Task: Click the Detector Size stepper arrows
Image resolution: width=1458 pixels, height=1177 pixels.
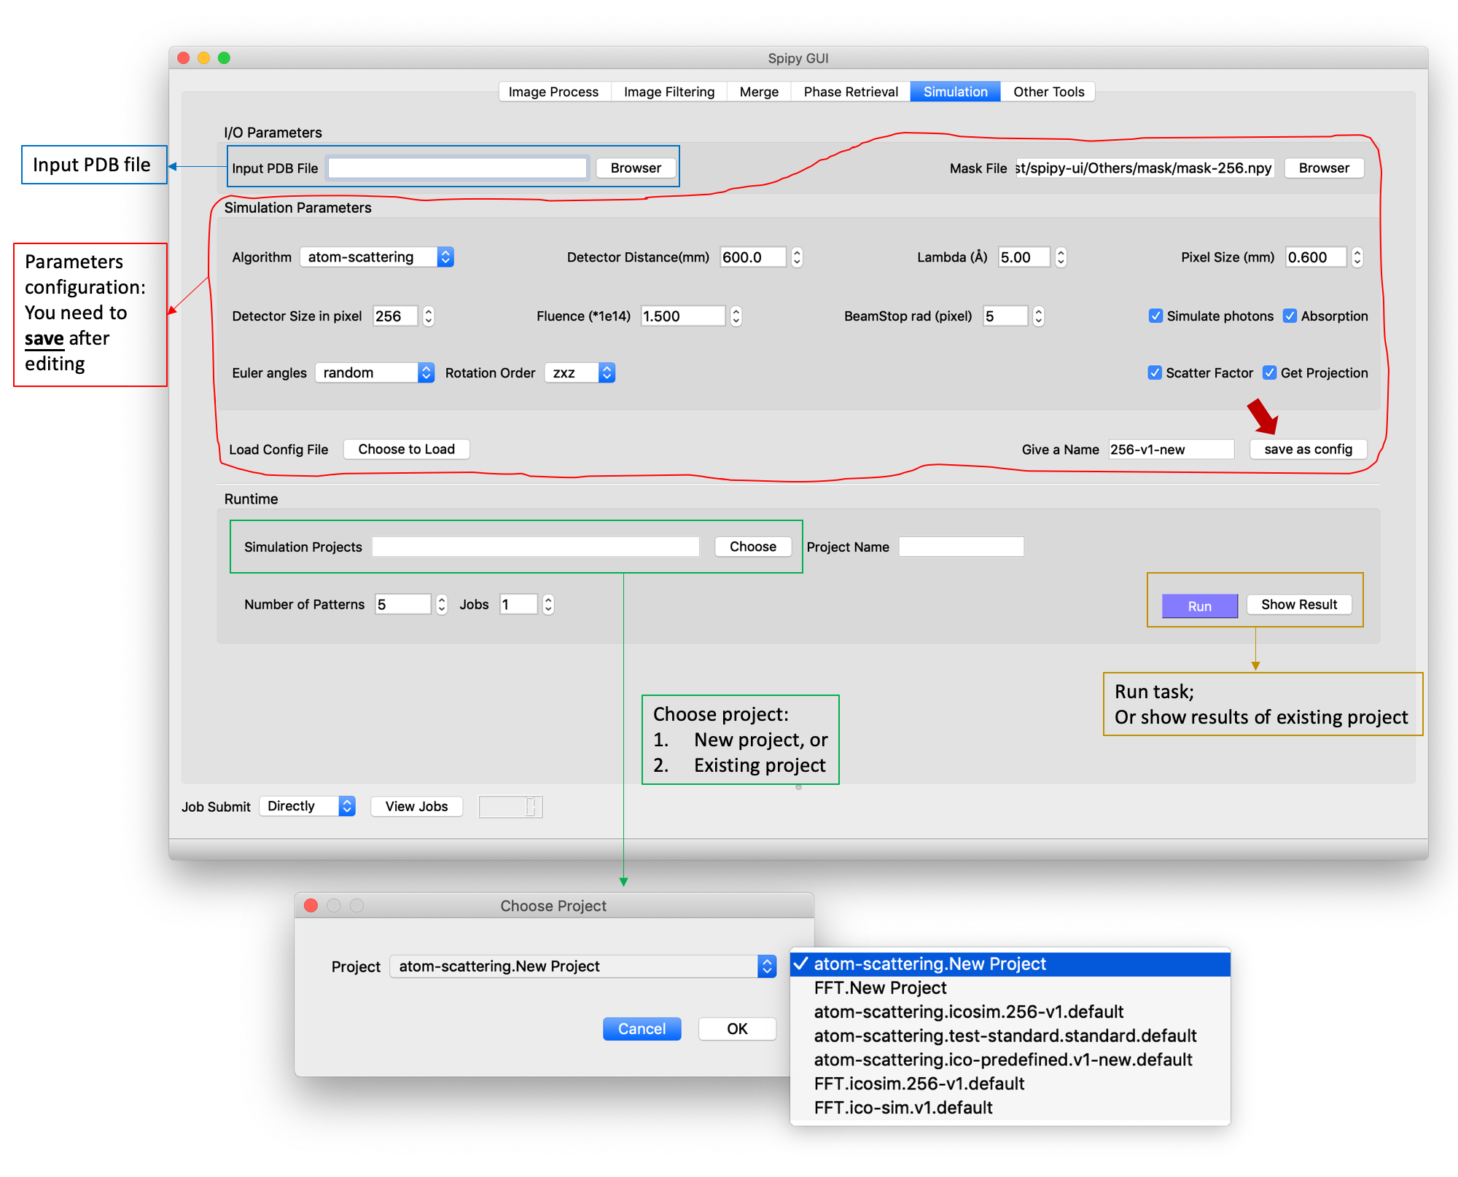Action: [429, 316]
